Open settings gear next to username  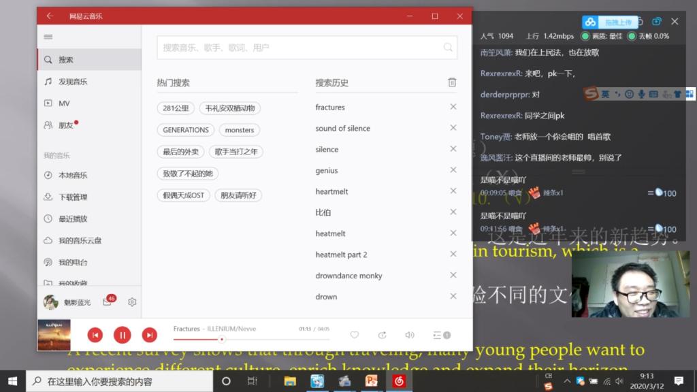[x=132, y=301]
